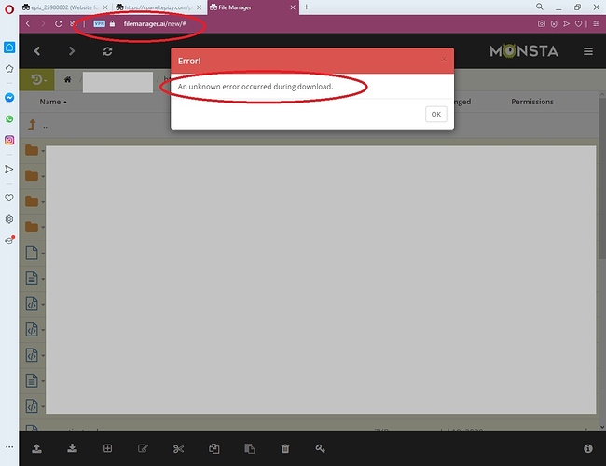Click the info icon at bottom right
606x466 pixels.
click(588, 448)
